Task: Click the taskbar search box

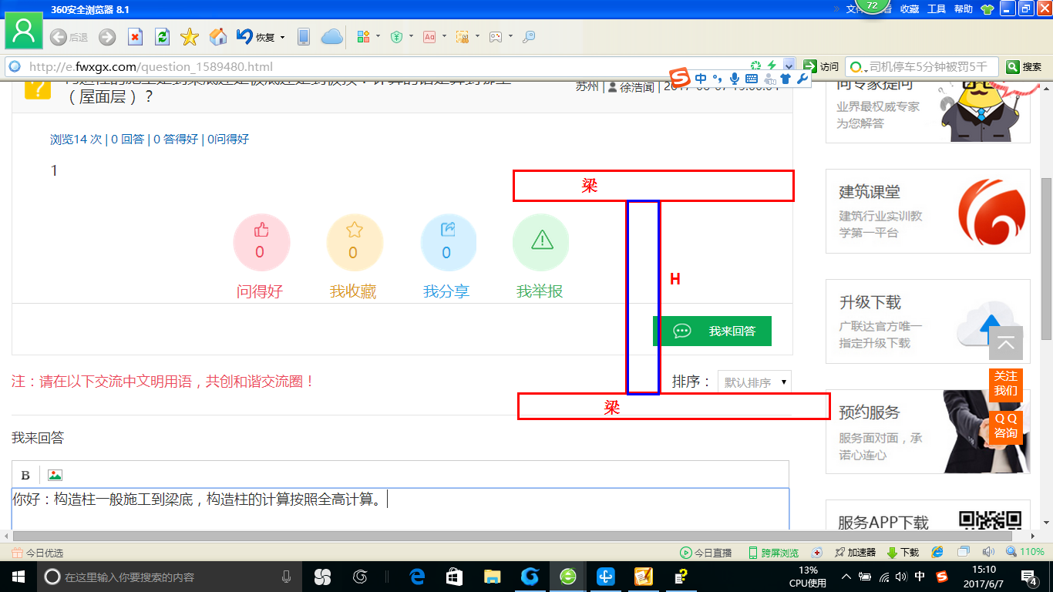Action: pos(169,577)
